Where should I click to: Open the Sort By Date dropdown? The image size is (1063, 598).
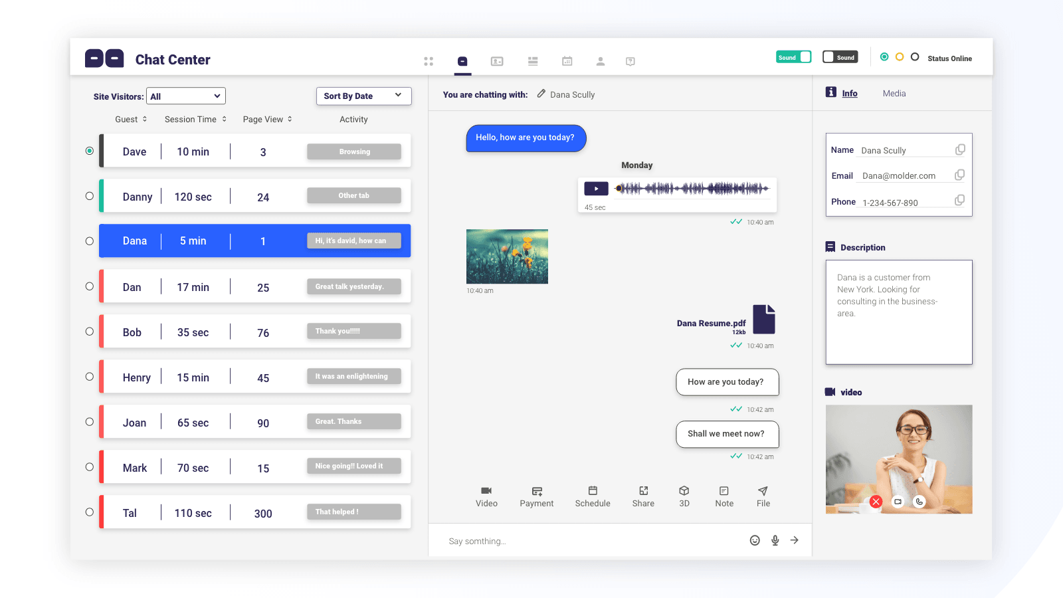363,96
